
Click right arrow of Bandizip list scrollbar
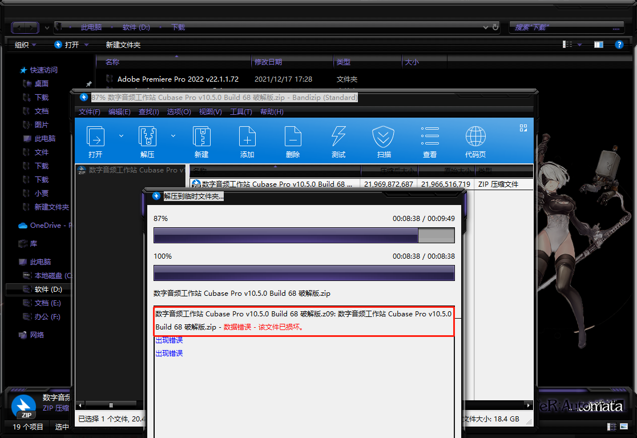[x=528, y=405]
